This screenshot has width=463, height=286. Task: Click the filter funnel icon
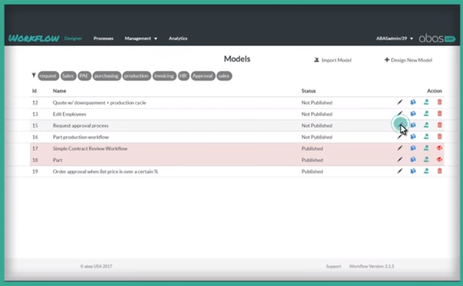pos(34,75)
